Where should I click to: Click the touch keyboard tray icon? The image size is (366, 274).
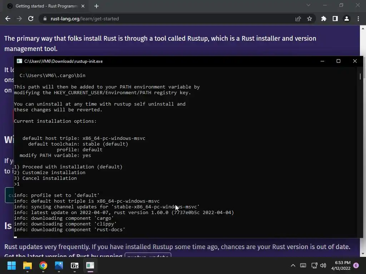coord(303,265)
